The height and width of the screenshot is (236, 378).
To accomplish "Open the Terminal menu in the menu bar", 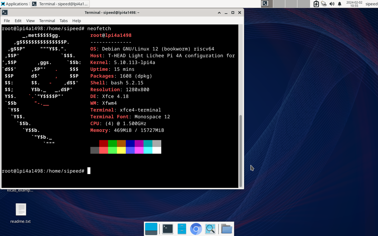I will click(47, 20).
